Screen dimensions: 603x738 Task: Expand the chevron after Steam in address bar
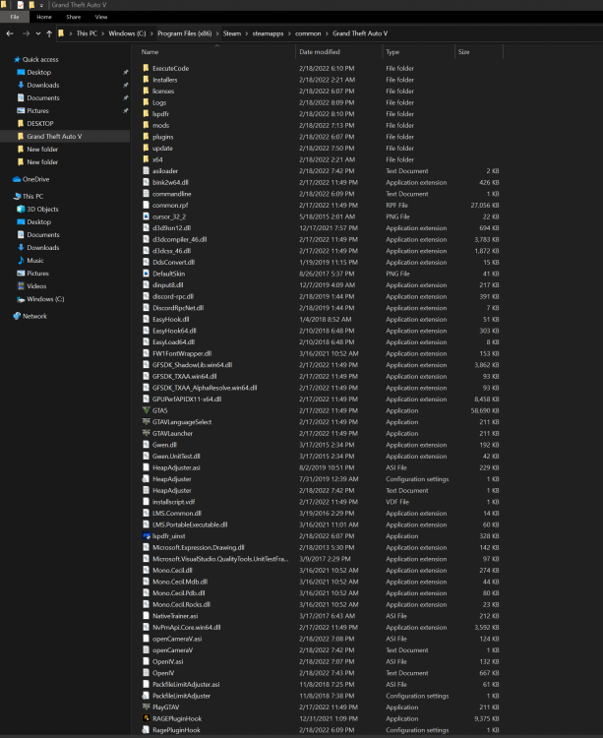pyautogui.click(x=247, y=33)
